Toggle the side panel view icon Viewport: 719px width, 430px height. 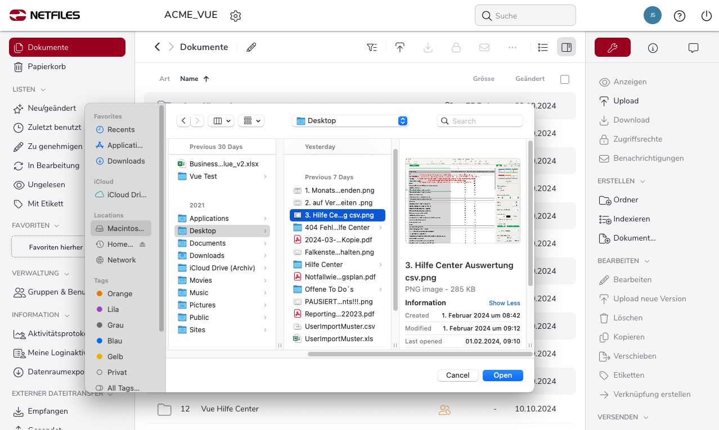pos(567,48)
